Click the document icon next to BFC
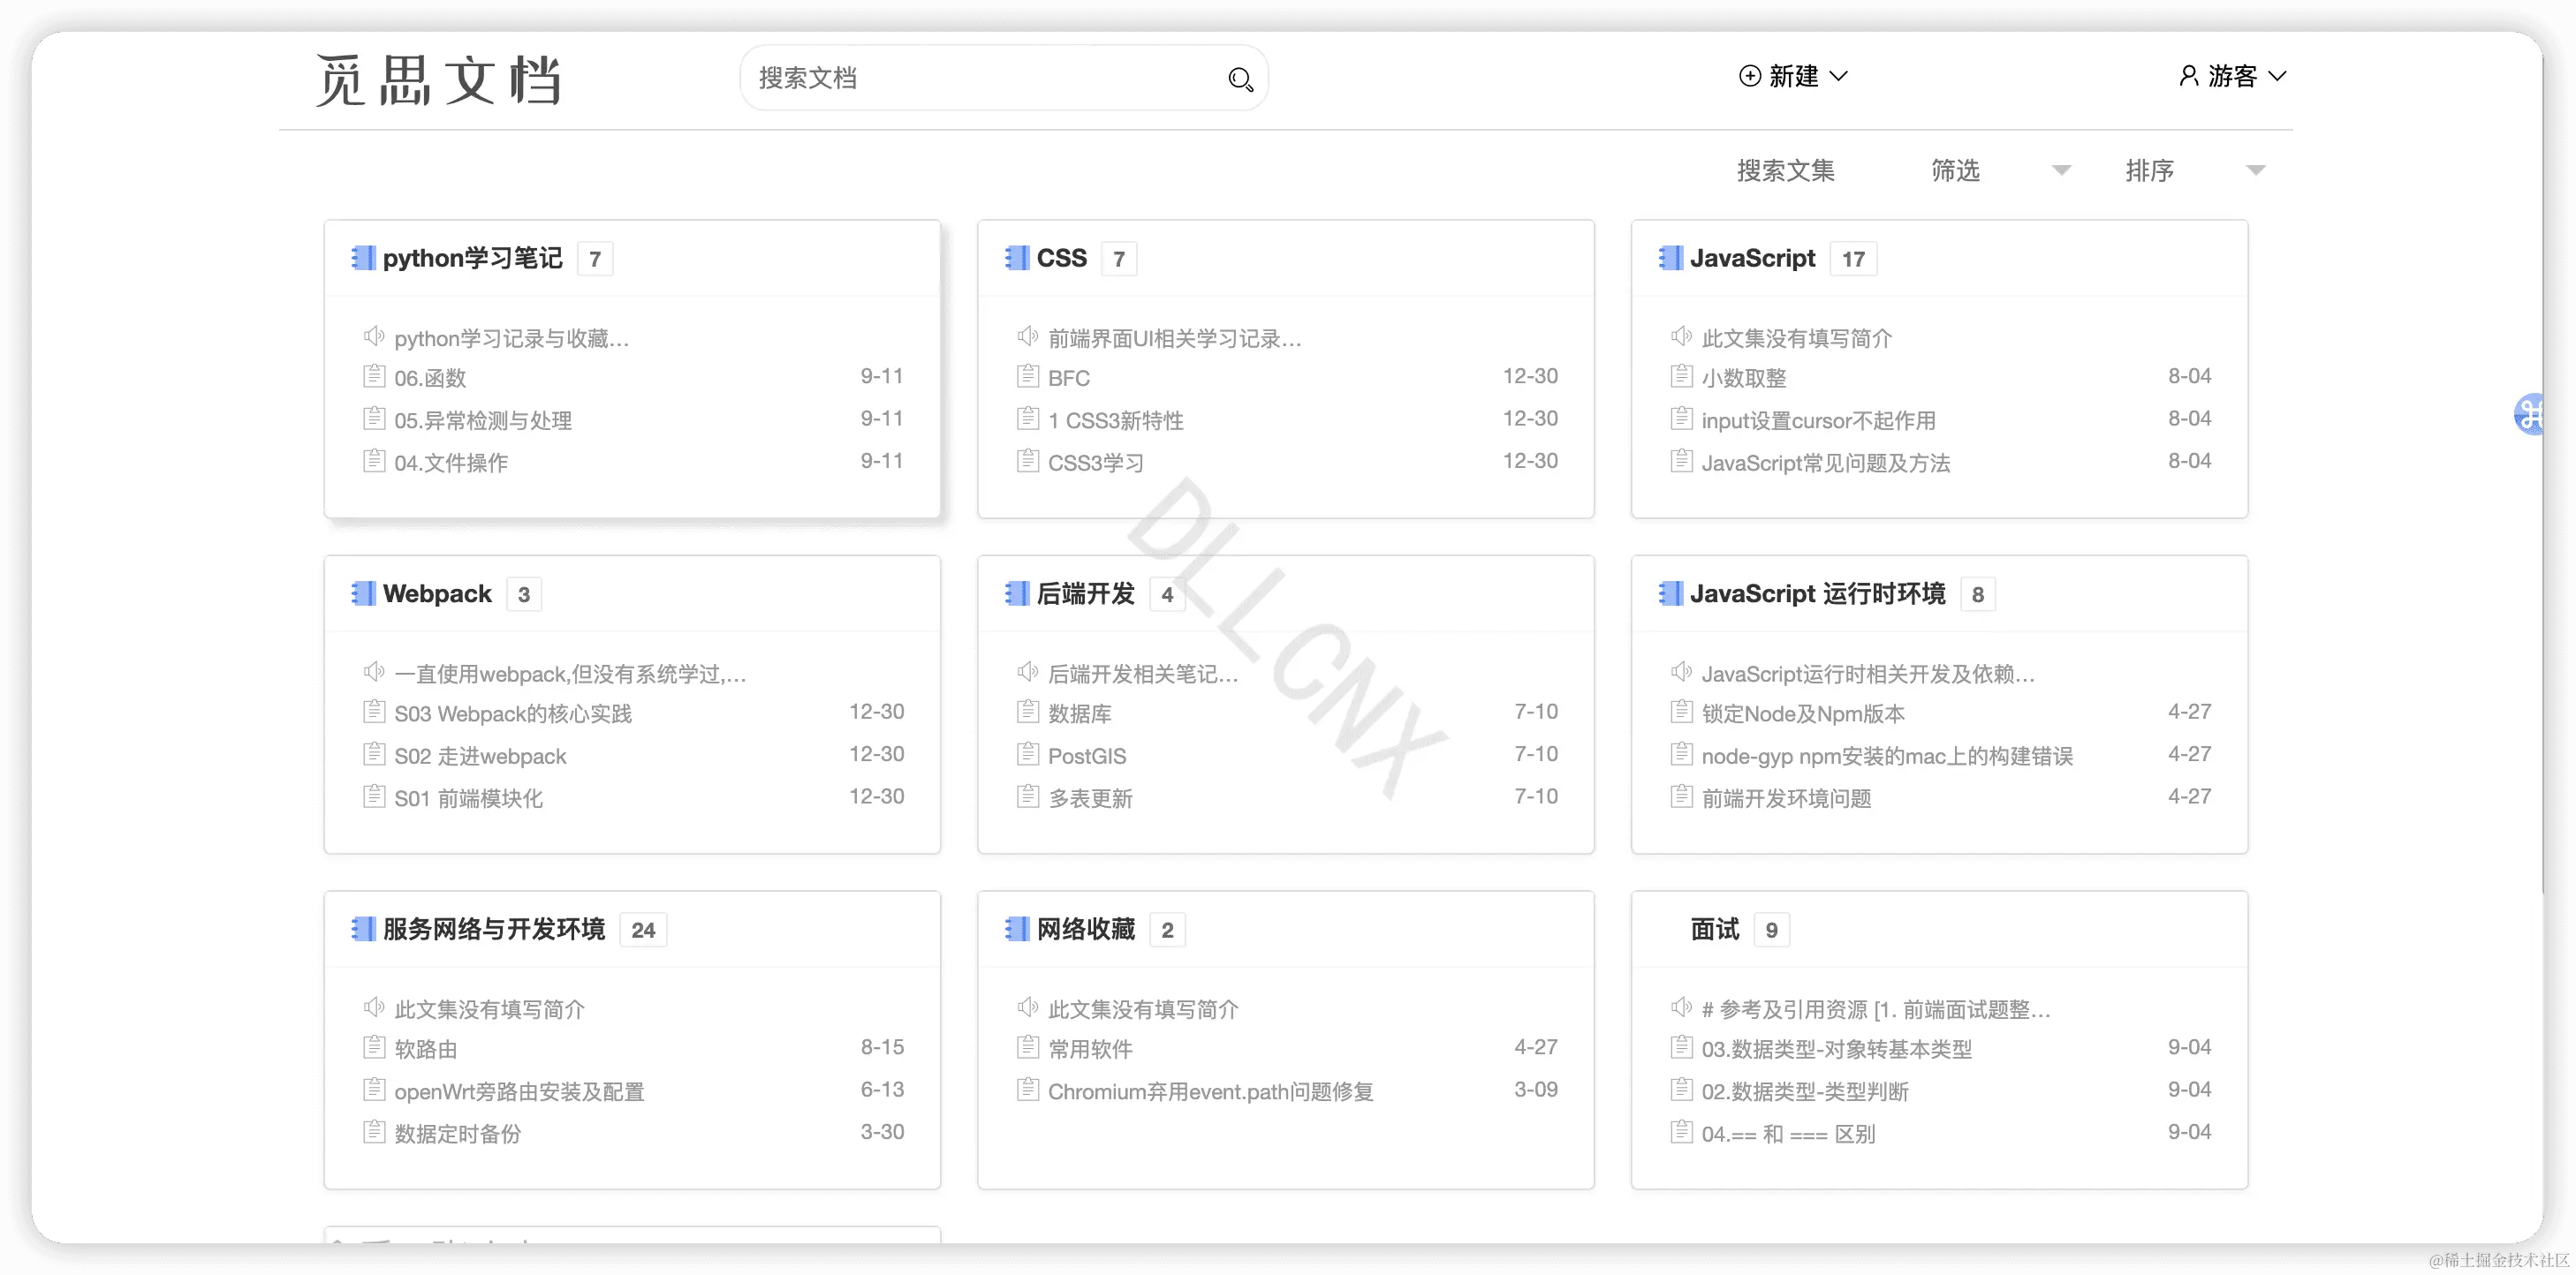The width and height of the screenshot is (2576, 1275). [x=1027, y=377]
